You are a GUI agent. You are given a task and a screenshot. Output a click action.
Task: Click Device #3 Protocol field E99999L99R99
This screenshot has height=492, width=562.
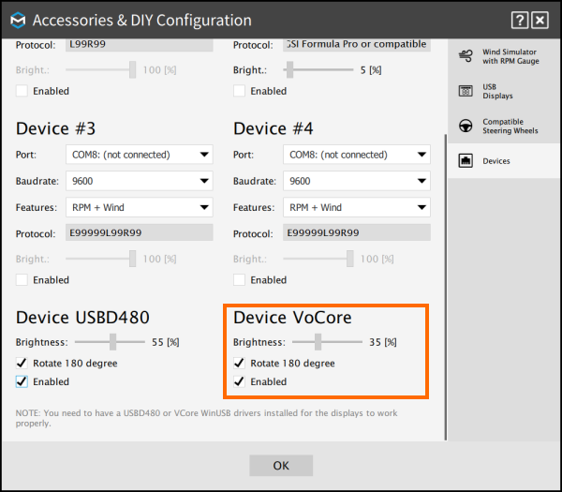click(x=140, y=232)
